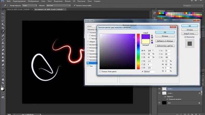205x115 pixels.
Task: Open the Редактирование menu
Action: 20,1
